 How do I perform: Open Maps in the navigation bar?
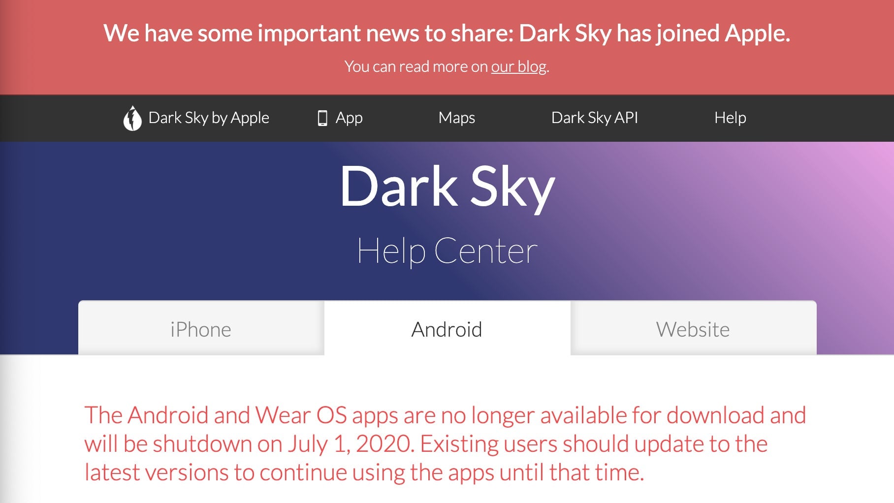click(456, 118)
